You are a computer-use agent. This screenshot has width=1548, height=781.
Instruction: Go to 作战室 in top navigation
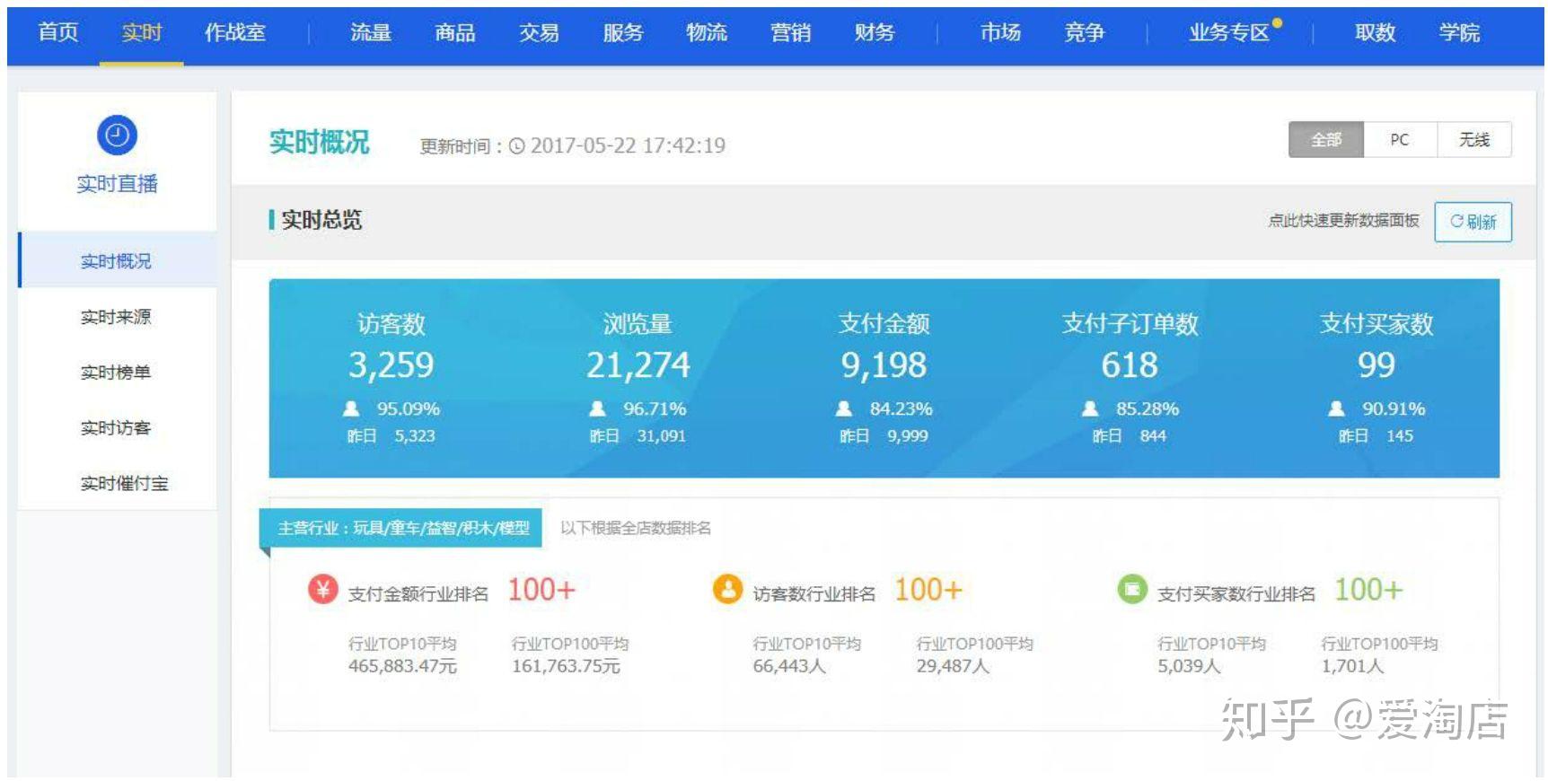[x=235, y=33]
